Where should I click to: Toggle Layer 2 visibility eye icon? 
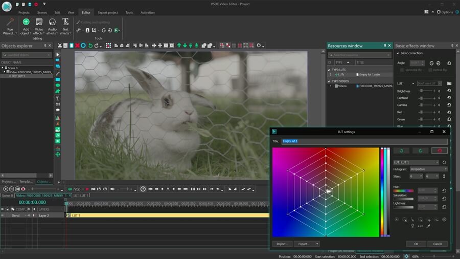[x=3, y=215]
